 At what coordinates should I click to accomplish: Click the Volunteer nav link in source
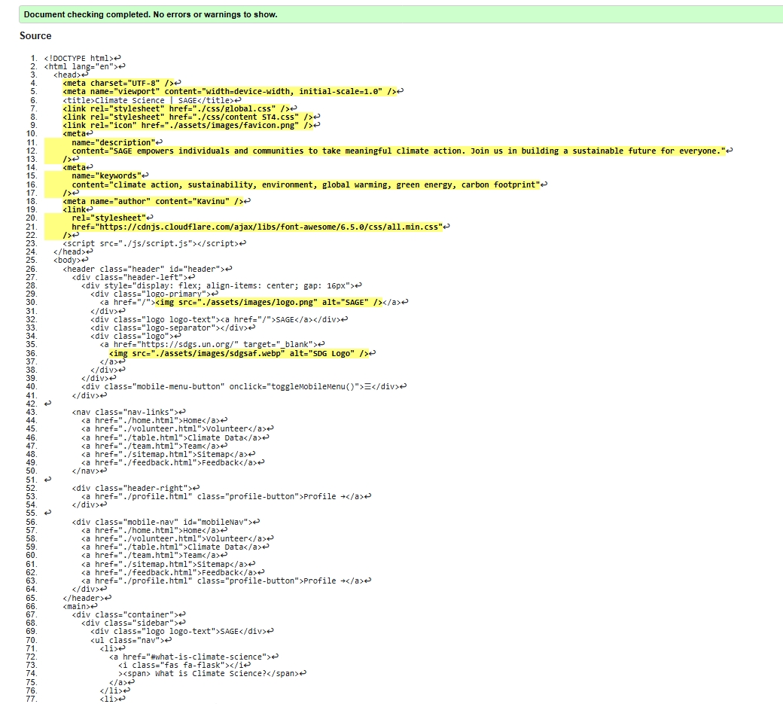173,428
